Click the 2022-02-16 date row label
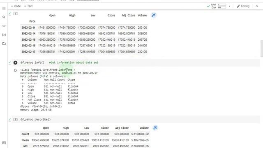 [x=28, y=46]
